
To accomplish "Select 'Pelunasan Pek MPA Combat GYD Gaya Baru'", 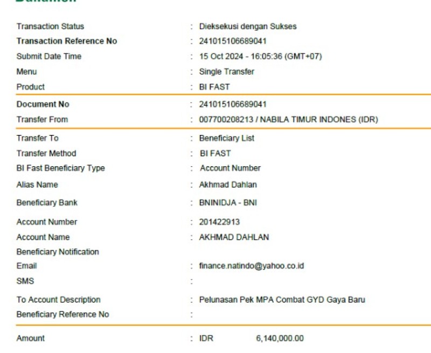I will [x=282, y=300].
